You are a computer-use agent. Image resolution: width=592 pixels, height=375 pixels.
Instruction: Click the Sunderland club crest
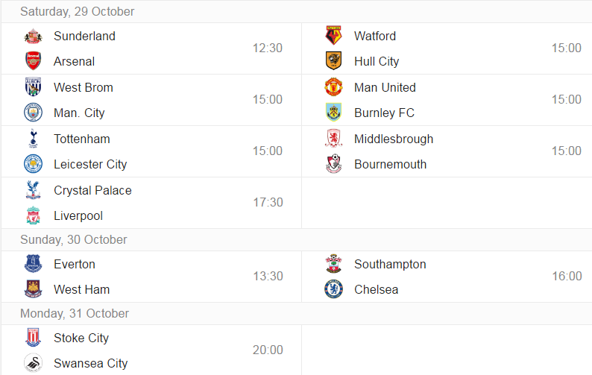click(34, 36)
